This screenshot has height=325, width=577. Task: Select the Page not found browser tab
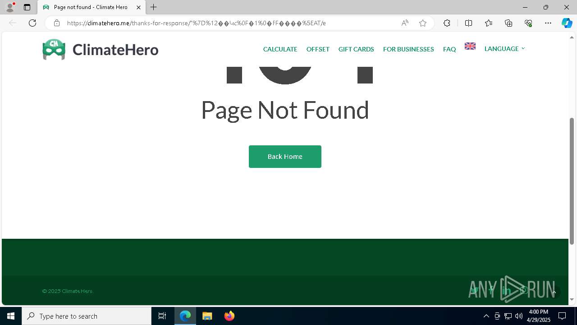pos(92,7)
